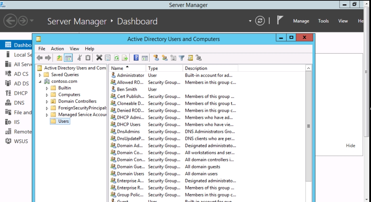Open Server Manager notifications flag

point(280,20)
